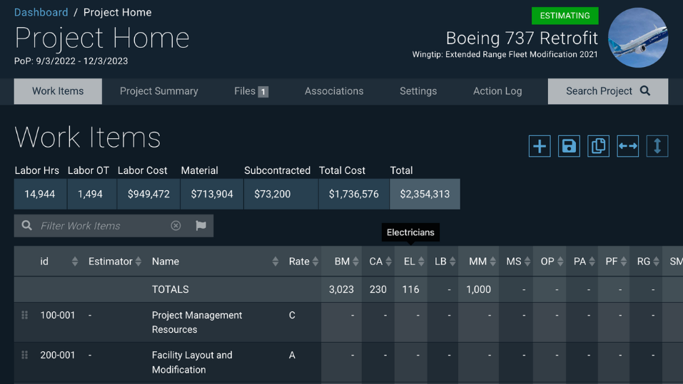683x384 pixels.
Task: Sort by the OP column arrows
Action: (560, 261)
